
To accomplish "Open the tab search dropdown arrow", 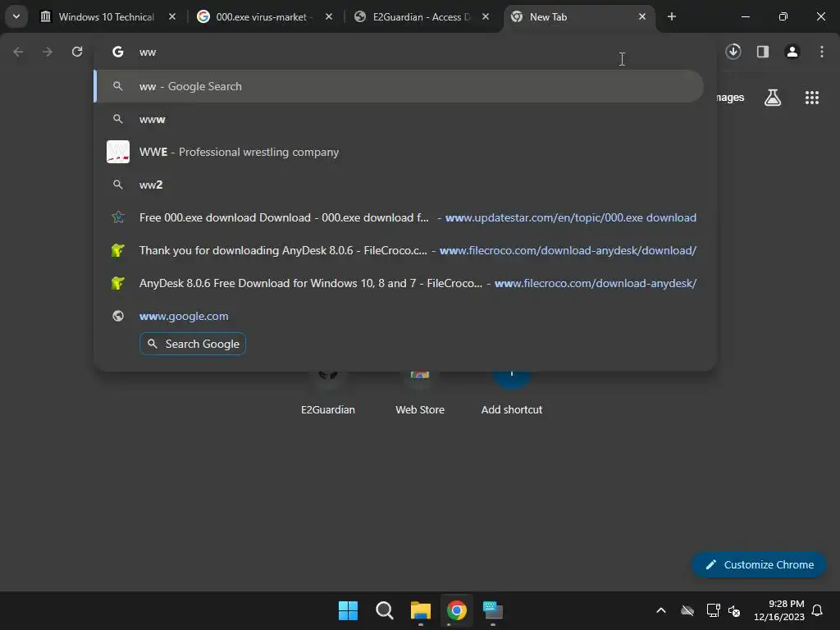I will (16, 16).
